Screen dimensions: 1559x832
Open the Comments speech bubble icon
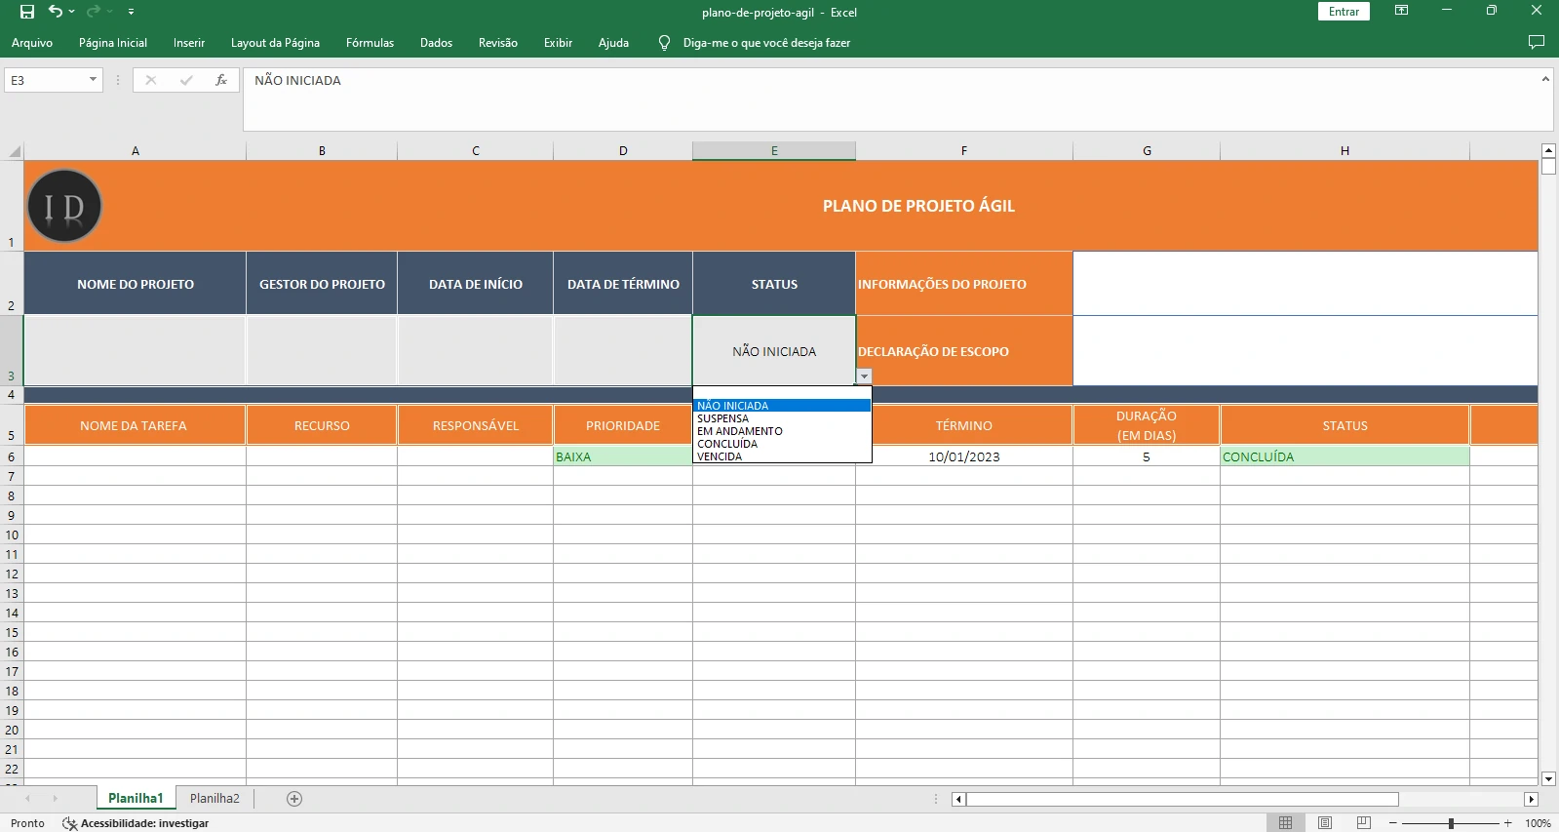click(1536, 42)
